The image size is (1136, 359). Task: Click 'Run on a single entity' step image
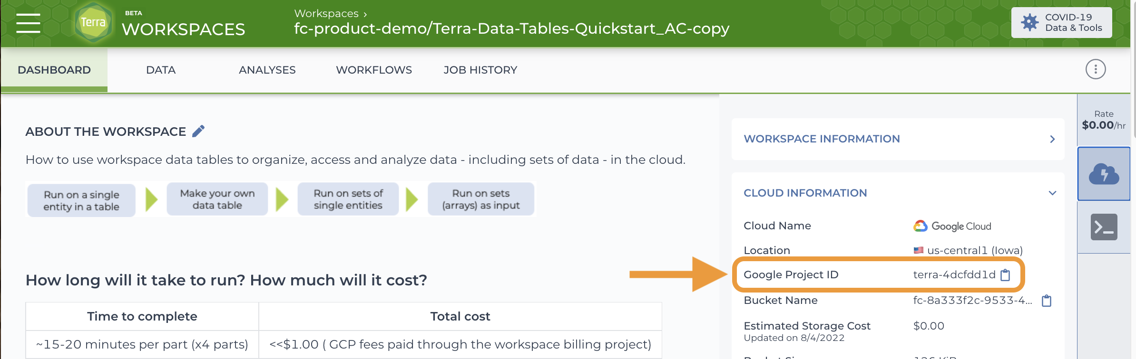(81, 200)
